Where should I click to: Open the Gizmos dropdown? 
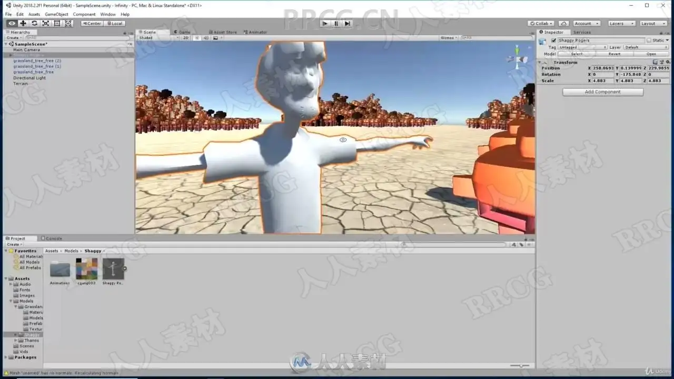point(449,38)
